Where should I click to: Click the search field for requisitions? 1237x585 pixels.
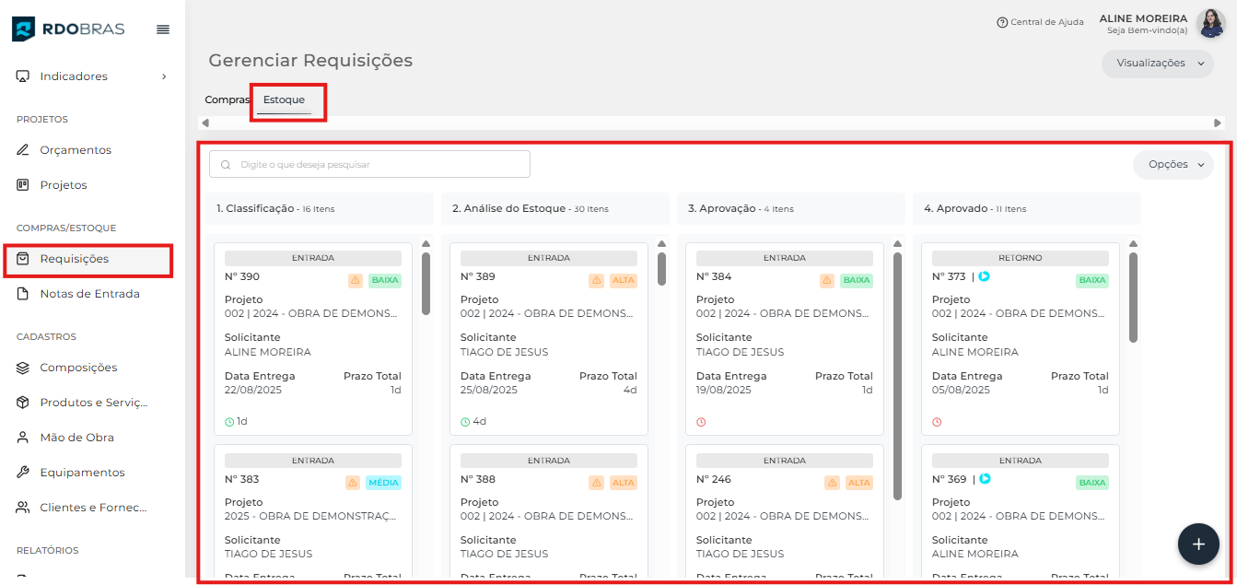(x=370, y=164)
